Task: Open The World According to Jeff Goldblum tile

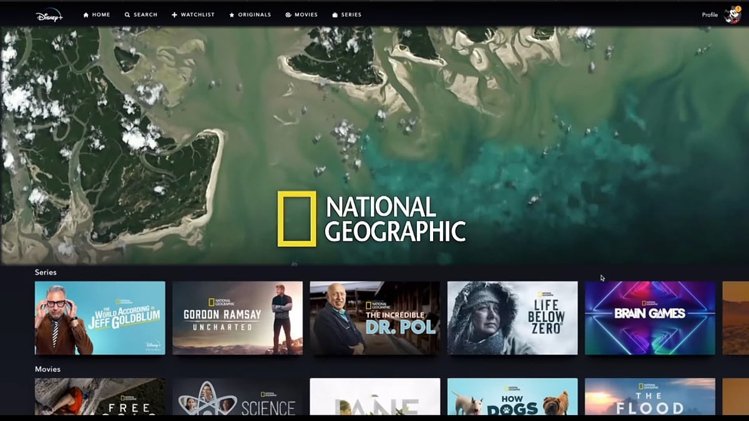Action: point(99,318)
